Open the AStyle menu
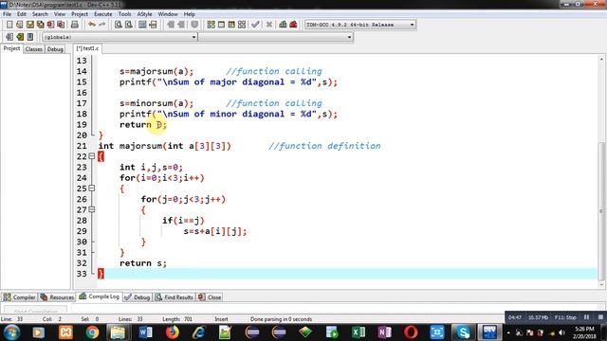607x341 pixels. (x=144, y=14)
